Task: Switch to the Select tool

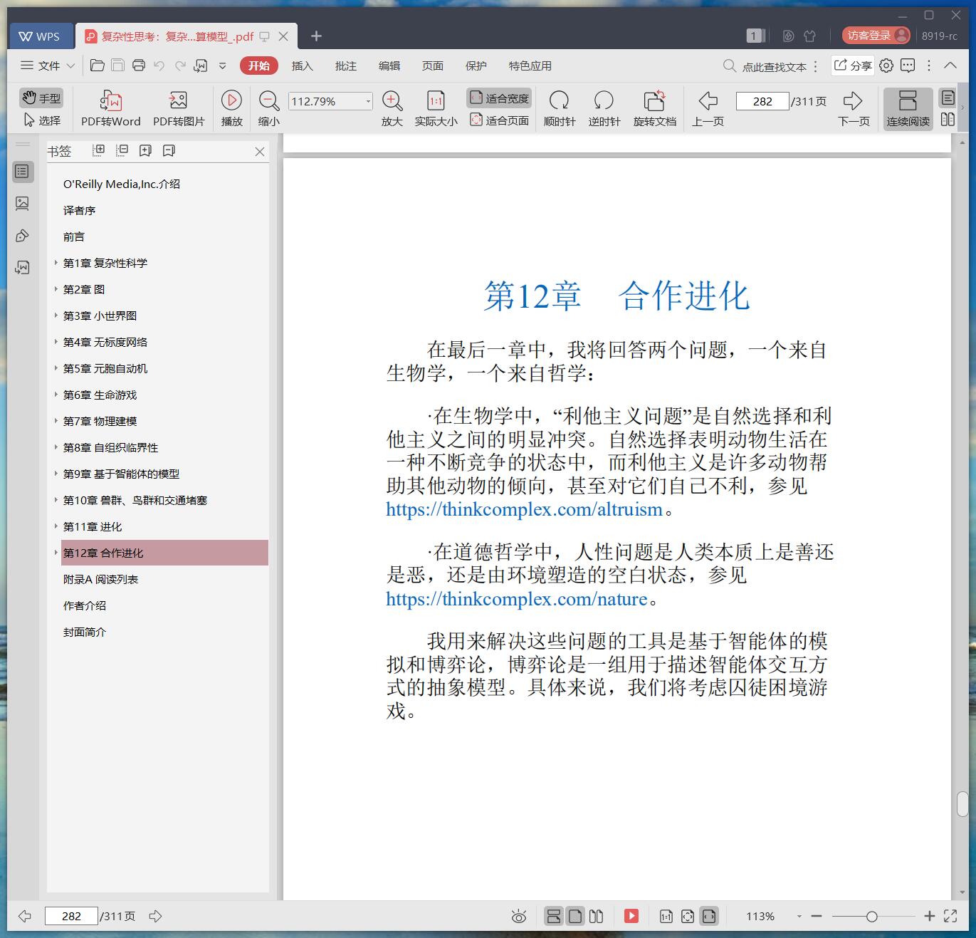Action: [x=42, y=120]
